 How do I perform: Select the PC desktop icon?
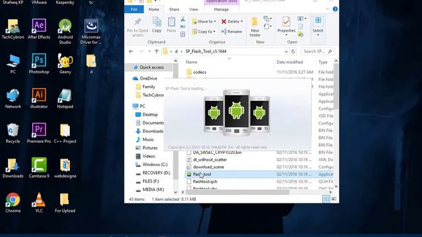(x=13, y=64)
